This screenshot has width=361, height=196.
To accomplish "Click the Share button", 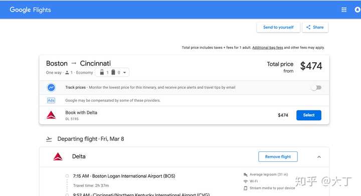I will point(315,27).
